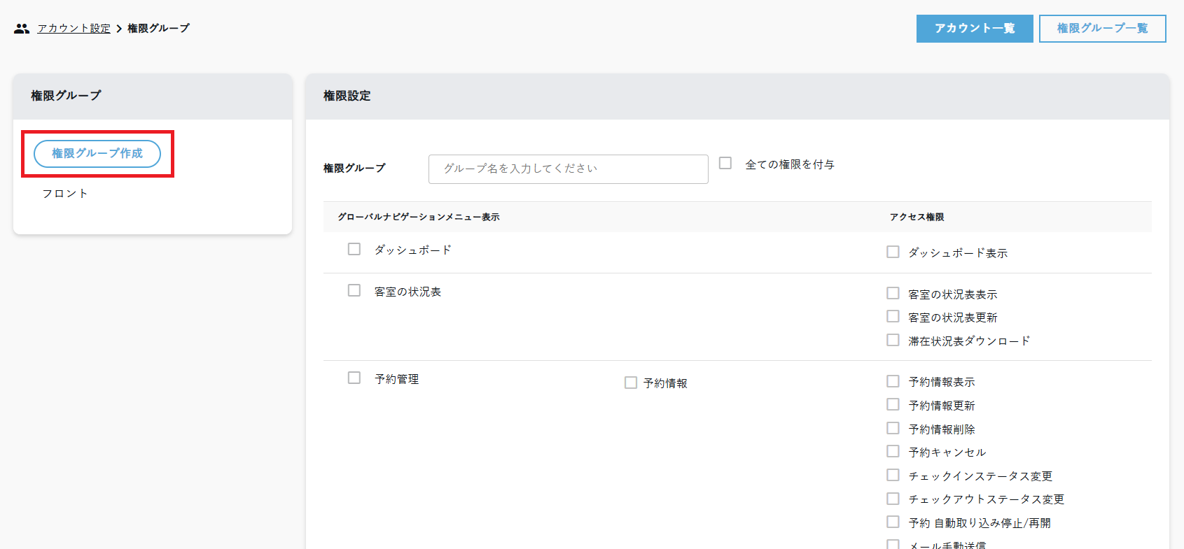Enable 滞在状況表ダウンロード permission

click(893, 340)
